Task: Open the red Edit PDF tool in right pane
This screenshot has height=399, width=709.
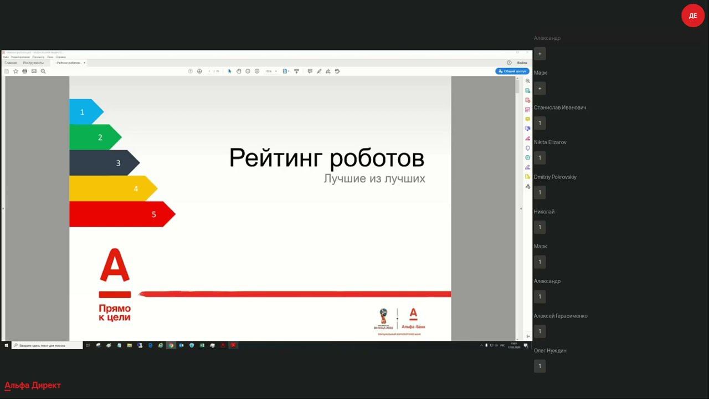Action: (528, 100)
